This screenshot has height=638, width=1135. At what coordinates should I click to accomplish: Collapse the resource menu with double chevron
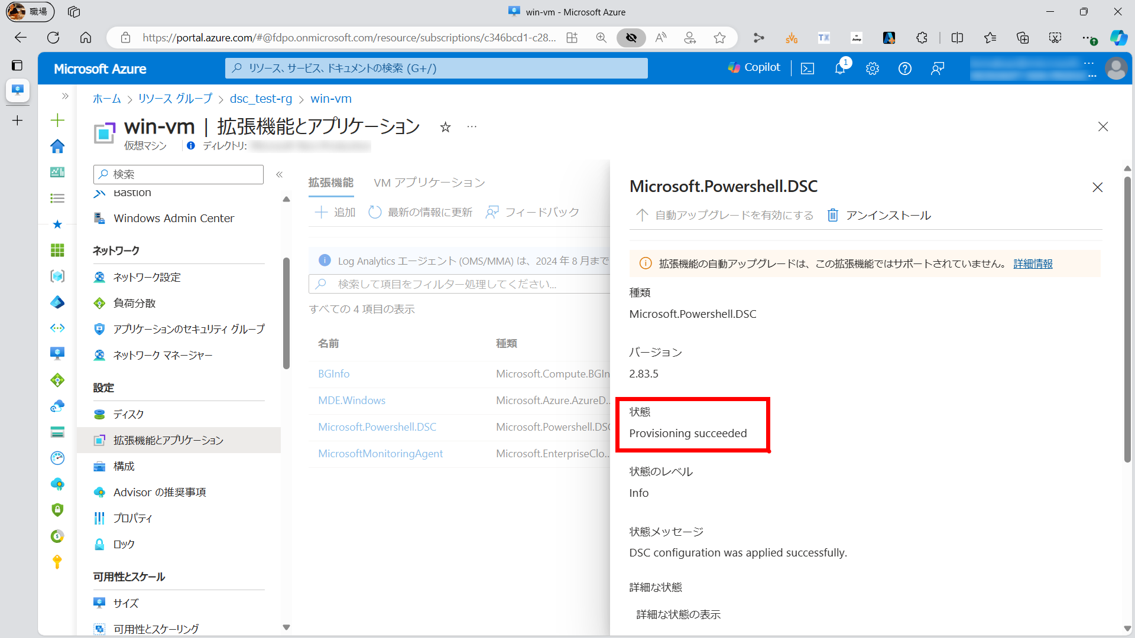[x=280, y=174]
